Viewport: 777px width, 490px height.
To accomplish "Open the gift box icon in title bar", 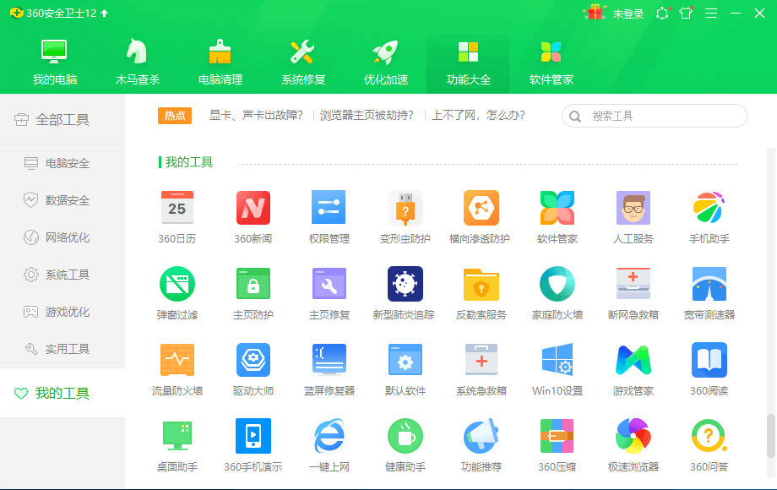I will tap(595, 13).
